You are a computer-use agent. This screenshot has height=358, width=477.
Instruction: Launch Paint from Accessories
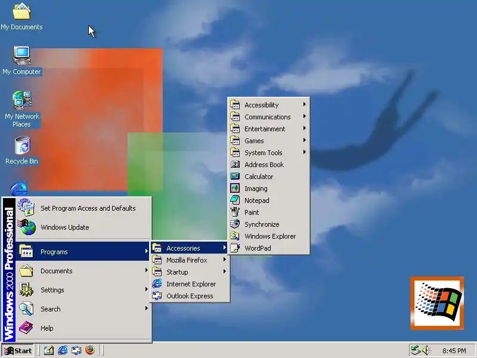click(x=269, y=212)
